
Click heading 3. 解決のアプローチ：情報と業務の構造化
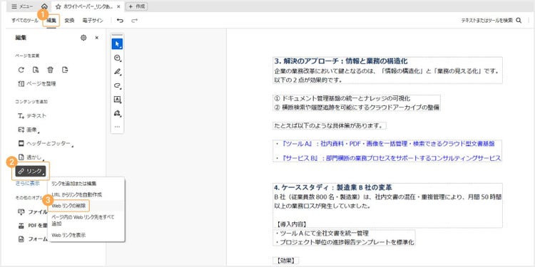click(x=341, y=61)
